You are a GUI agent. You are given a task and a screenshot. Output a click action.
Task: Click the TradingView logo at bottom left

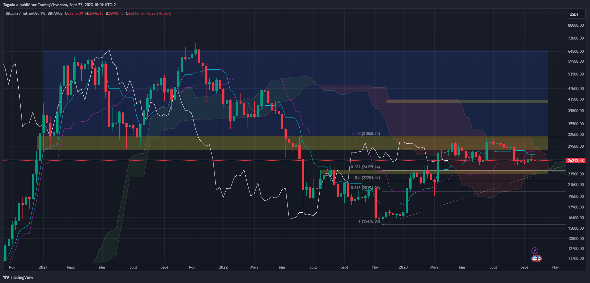18,277
